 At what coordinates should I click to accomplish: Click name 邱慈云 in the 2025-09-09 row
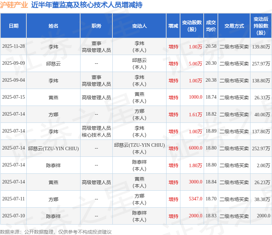[x=53, y=64]
